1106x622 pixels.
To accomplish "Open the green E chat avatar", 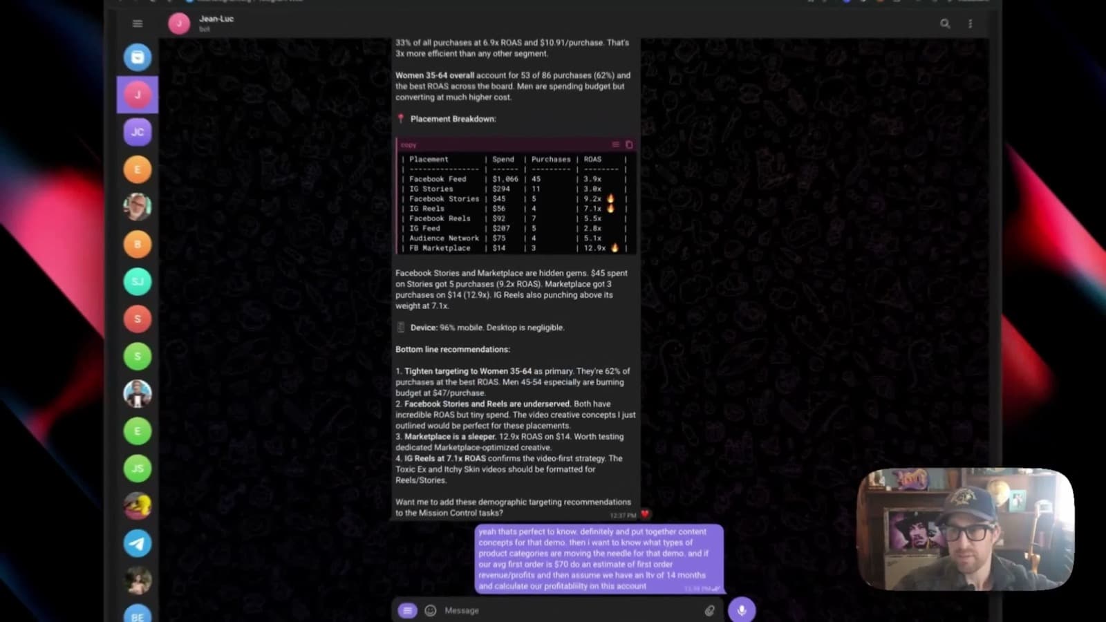I will point(138,431).
